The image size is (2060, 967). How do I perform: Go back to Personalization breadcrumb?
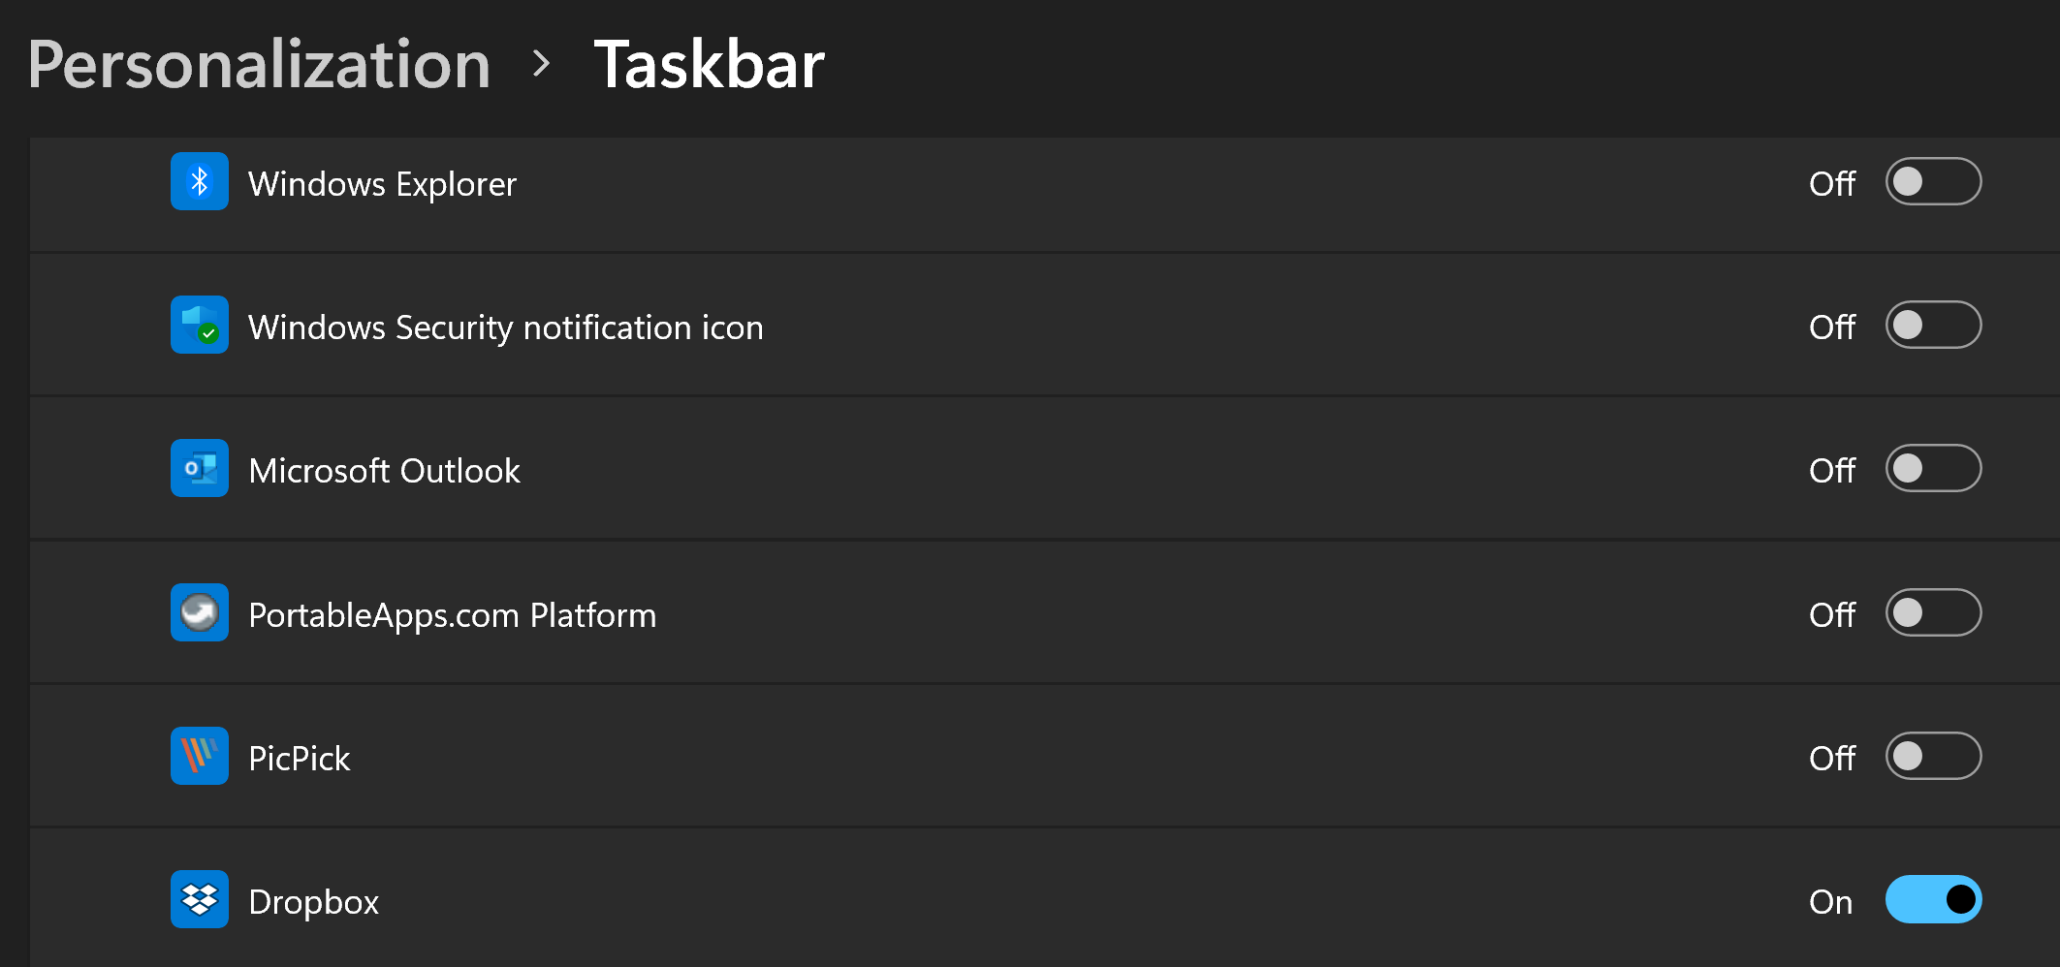(259, 65)
